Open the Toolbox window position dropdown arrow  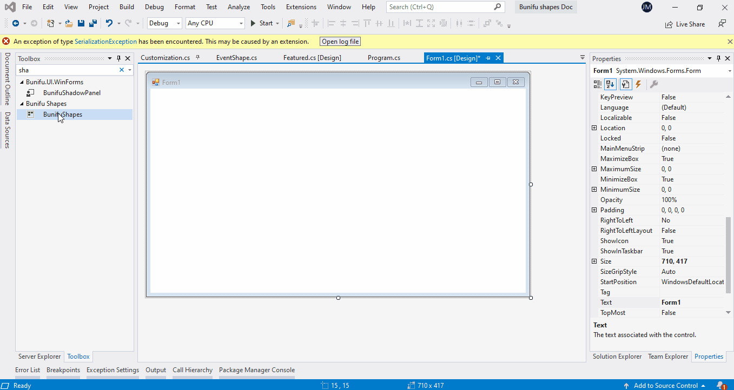point(110,58)
